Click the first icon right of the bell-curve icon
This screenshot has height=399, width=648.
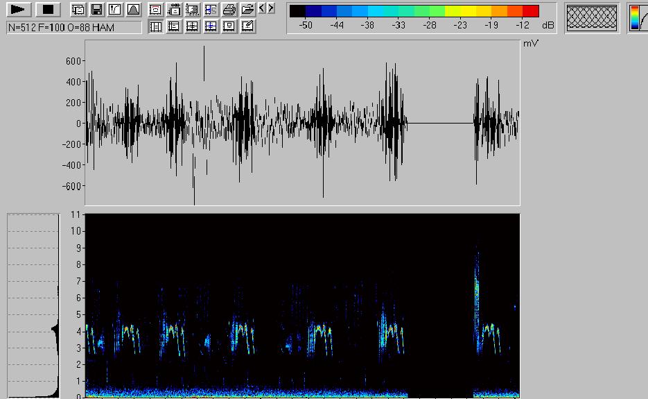(x=156, y=10)
